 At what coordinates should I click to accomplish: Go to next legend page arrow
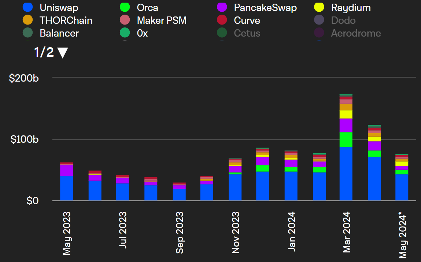click(x=63, y=53)
